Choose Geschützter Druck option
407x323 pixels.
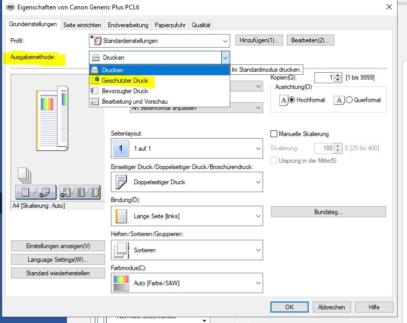click(x=160, y=81)
